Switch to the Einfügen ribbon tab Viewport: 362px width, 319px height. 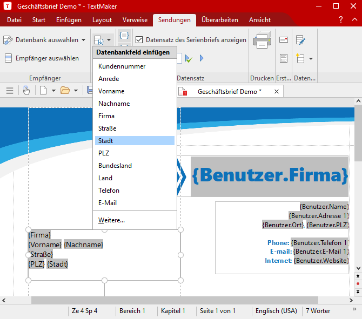(69, 20)
